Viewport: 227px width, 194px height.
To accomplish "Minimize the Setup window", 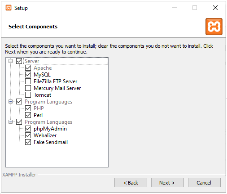I will point(175,8).
